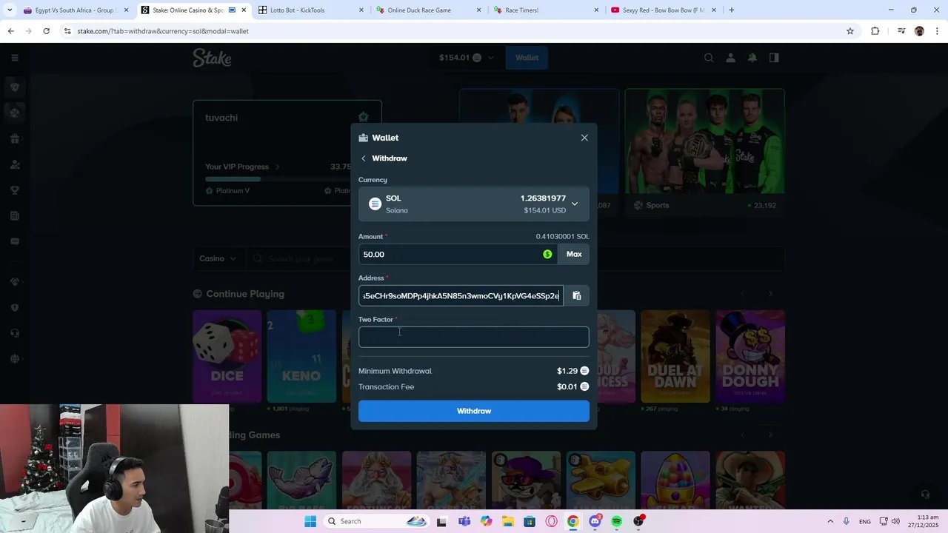Click the green dollar icon in Amount field

pos(547,254)
